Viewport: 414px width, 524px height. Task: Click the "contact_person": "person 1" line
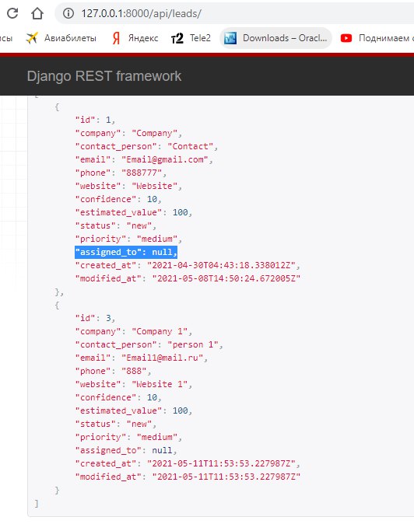(149, 344)
